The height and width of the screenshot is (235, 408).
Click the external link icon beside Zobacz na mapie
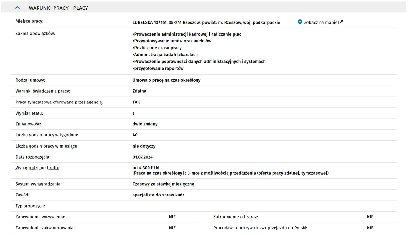(x=341, y=23)
